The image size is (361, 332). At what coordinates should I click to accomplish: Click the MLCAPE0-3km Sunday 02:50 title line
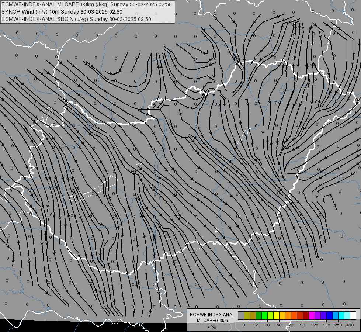click(x=87, y=4)
